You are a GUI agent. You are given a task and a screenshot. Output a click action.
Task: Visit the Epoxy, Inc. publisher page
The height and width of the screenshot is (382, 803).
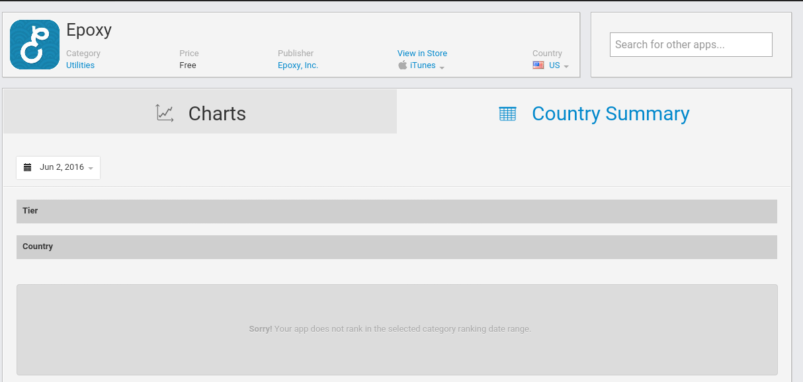point(298,65)
